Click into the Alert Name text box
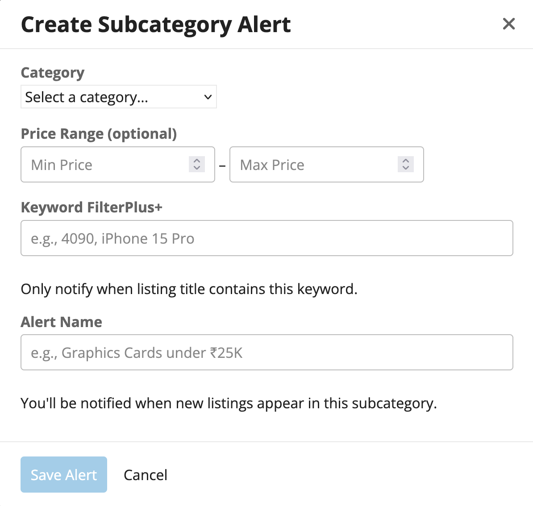This screenshot has width=533, height=506. click(x=266, y=353)
